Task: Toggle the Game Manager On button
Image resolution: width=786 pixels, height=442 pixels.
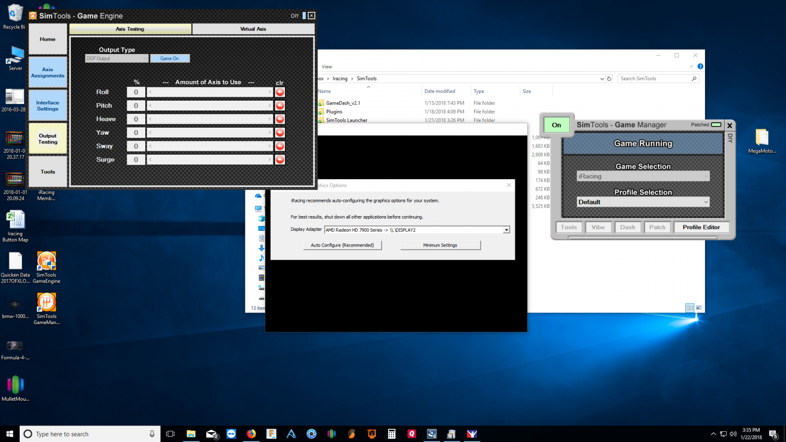Action: [557, 125]
